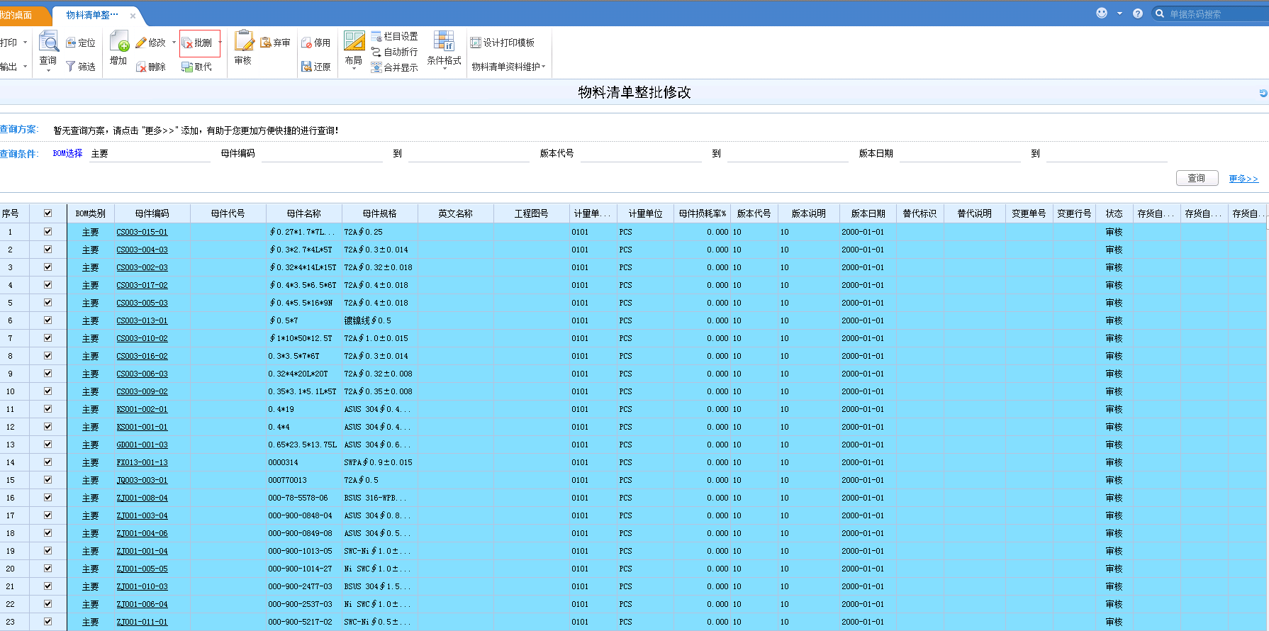Screen dimensions: 1269x631
Task: Click the 取代 replace icon
Action: 188,67
